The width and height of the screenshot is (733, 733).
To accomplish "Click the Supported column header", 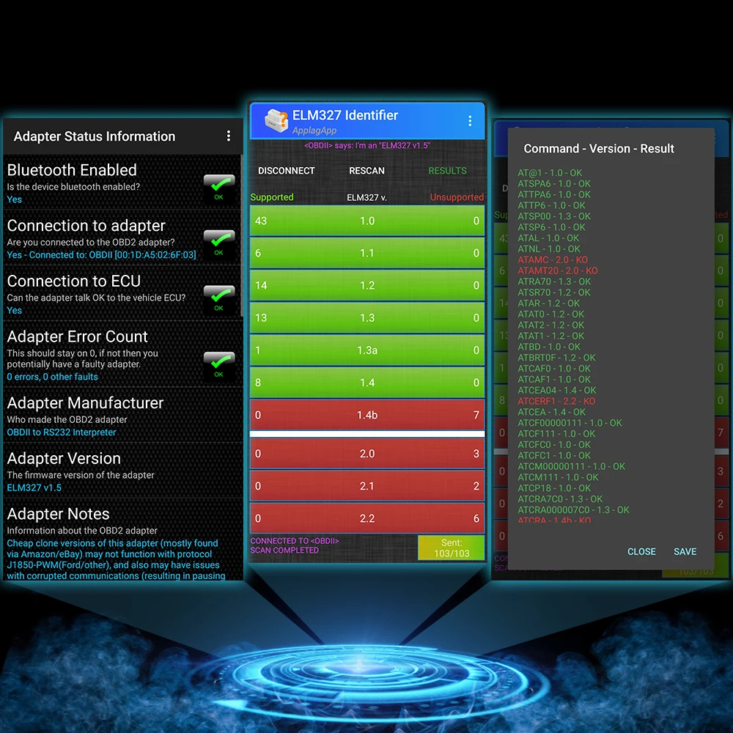I will (x=272, y=197).
